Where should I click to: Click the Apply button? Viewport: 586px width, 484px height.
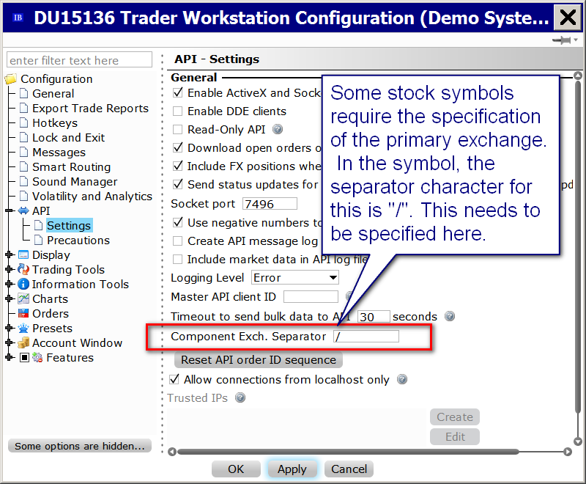[x=292, y=469]
